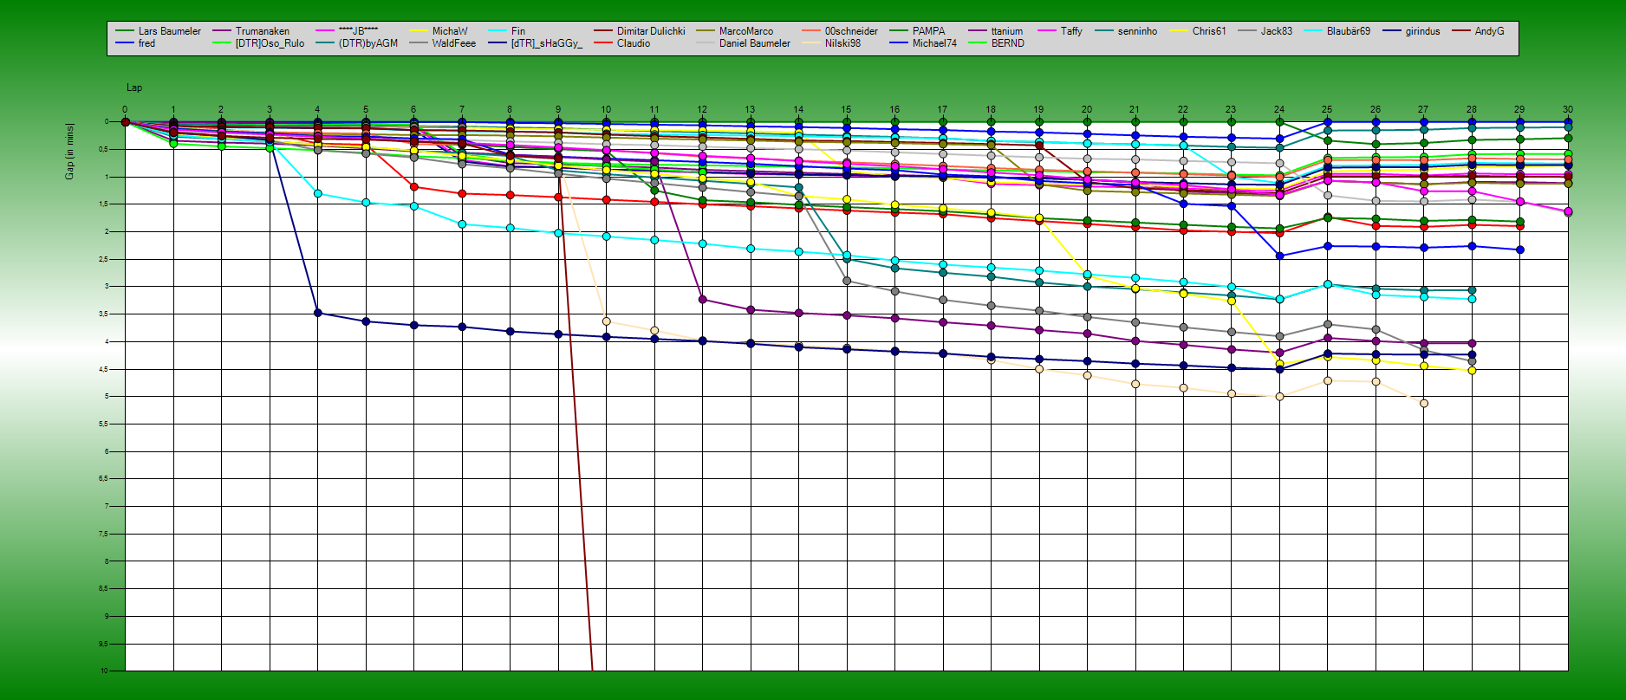Click purple data marker at lap 12
1626x700 pixels.
pos(702,300)
